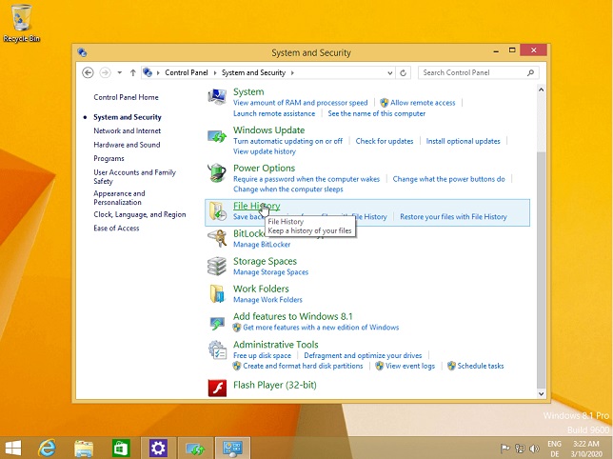Open the Work Folders icon
The image size is (613, 459).
click(217, 293)
